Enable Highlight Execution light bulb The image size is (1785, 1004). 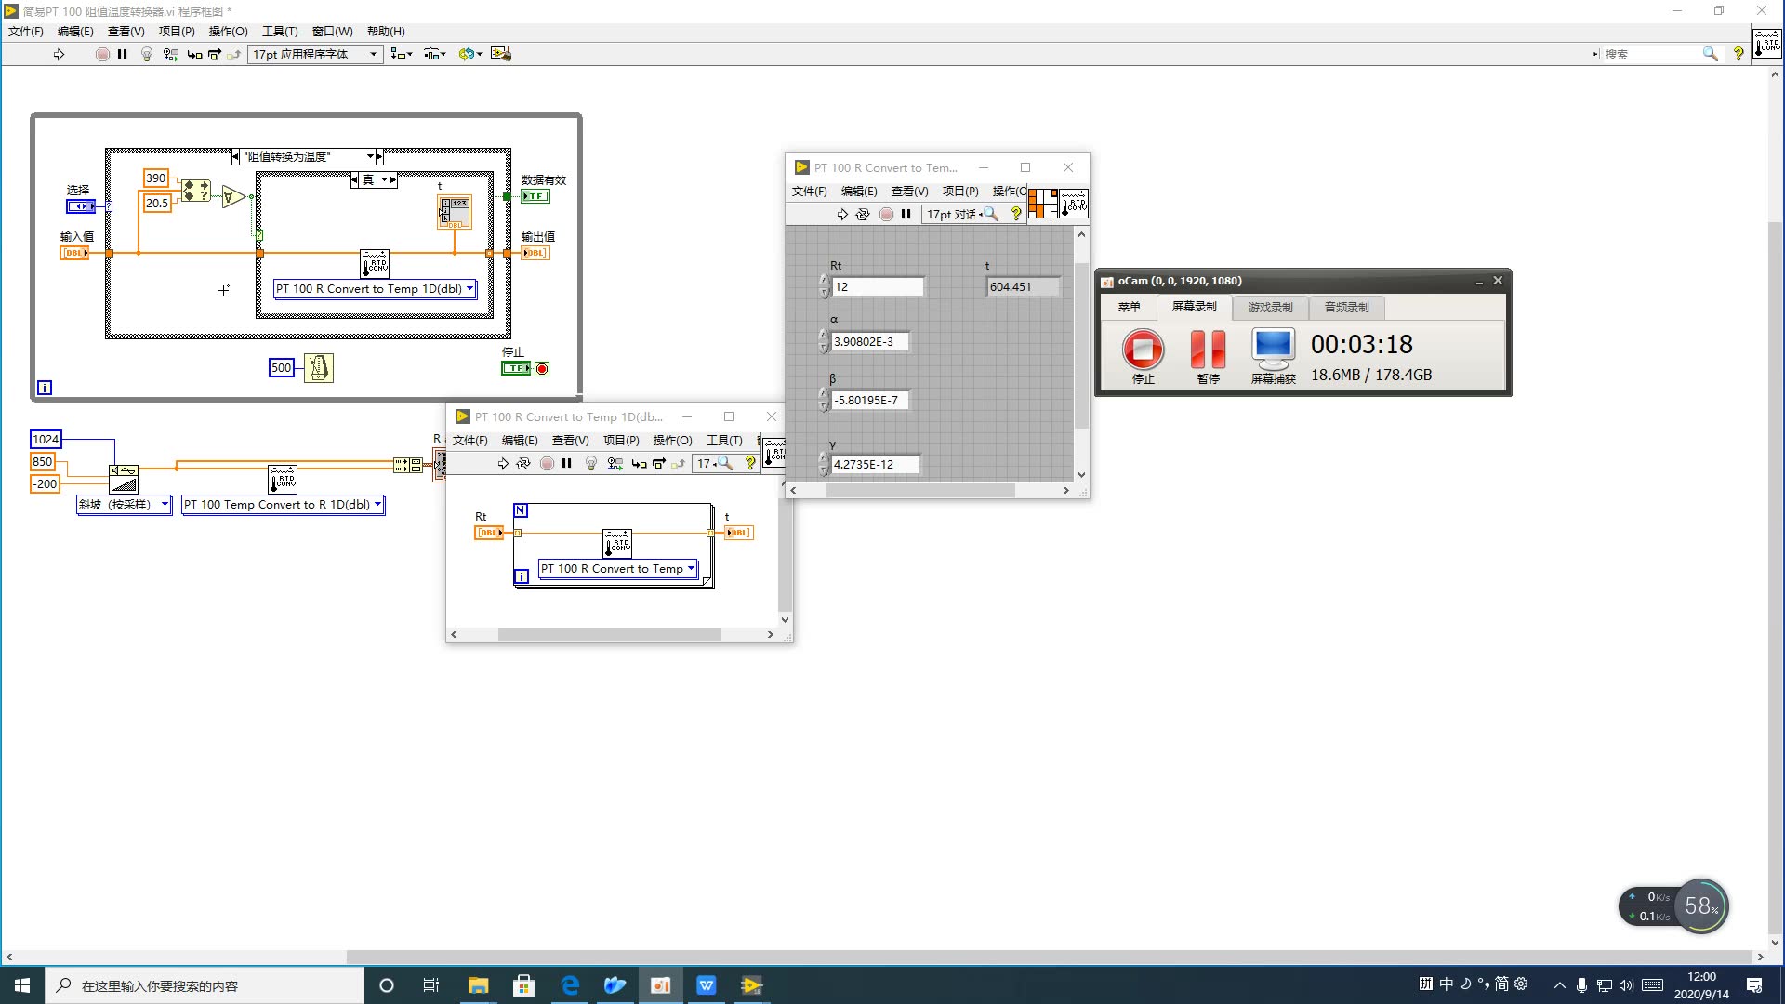pos(147,54)
